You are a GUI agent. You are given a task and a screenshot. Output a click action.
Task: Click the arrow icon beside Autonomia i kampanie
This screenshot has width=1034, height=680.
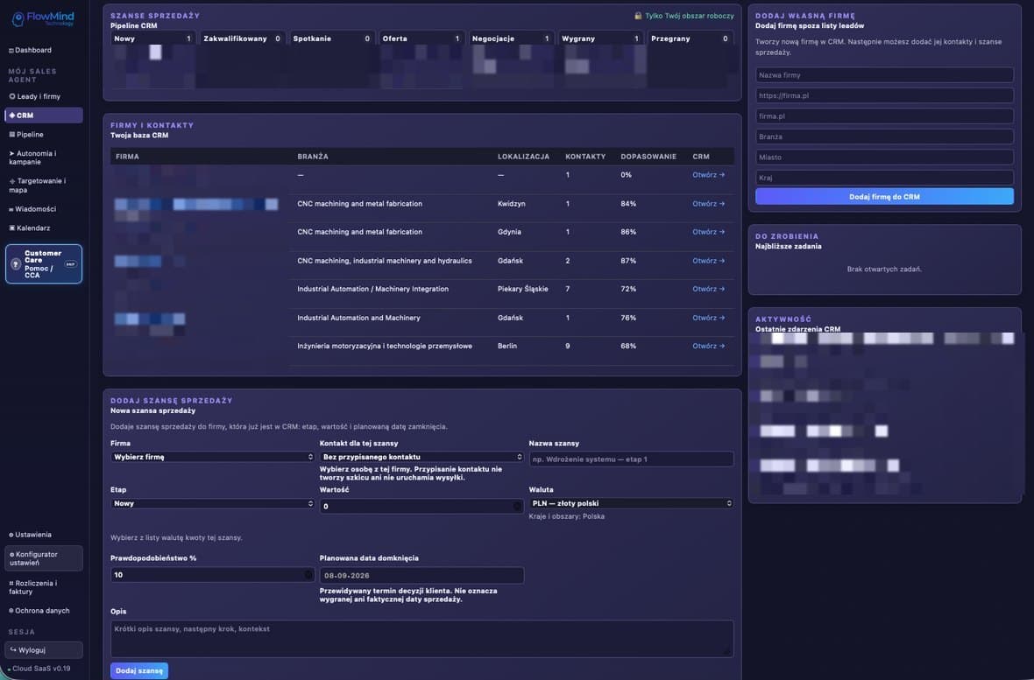[12, 153]
